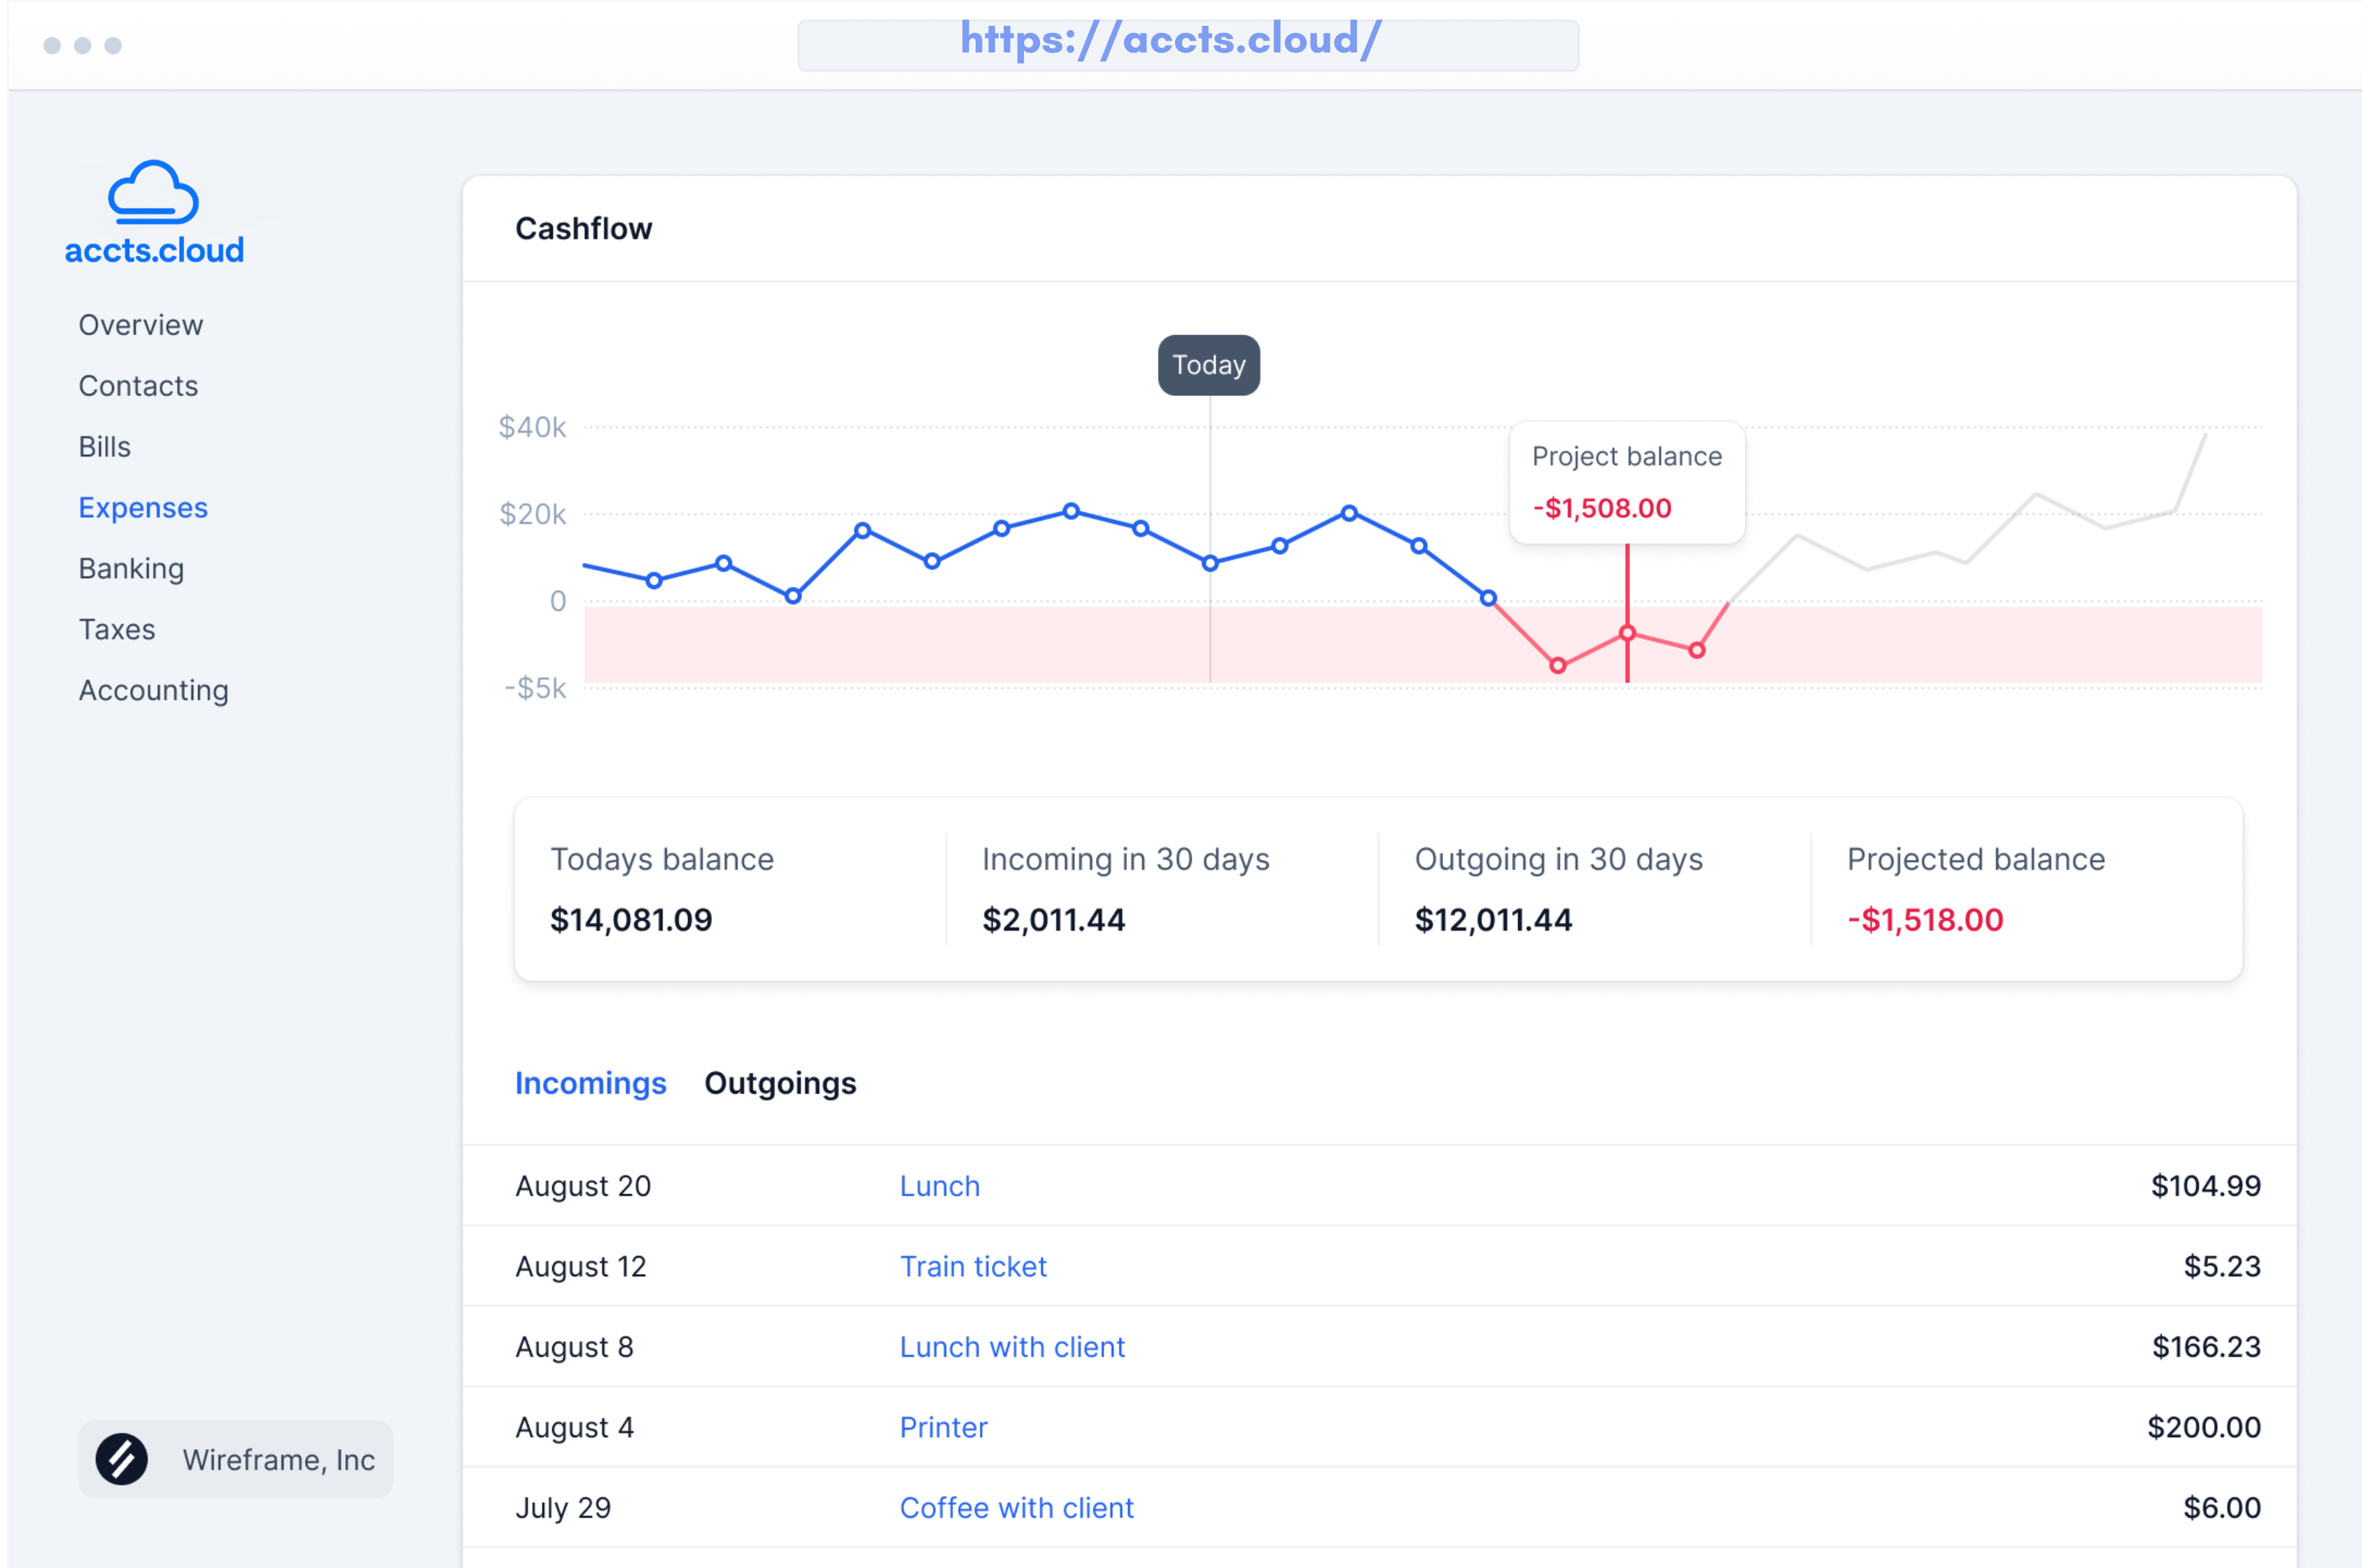Select Expenses in the sidebar

tap(143, 508)
